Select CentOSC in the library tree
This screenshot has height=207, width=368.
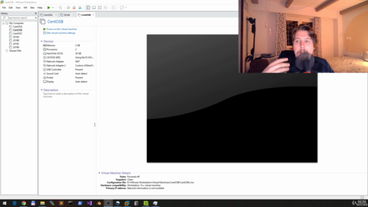click(x=17, y=33)
